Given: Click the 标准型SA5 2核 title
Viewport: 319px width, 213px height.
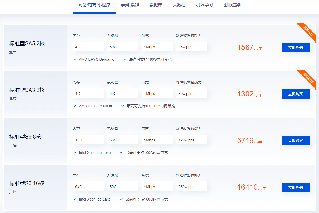Looking at the screenshot, I should coord(27,43).
